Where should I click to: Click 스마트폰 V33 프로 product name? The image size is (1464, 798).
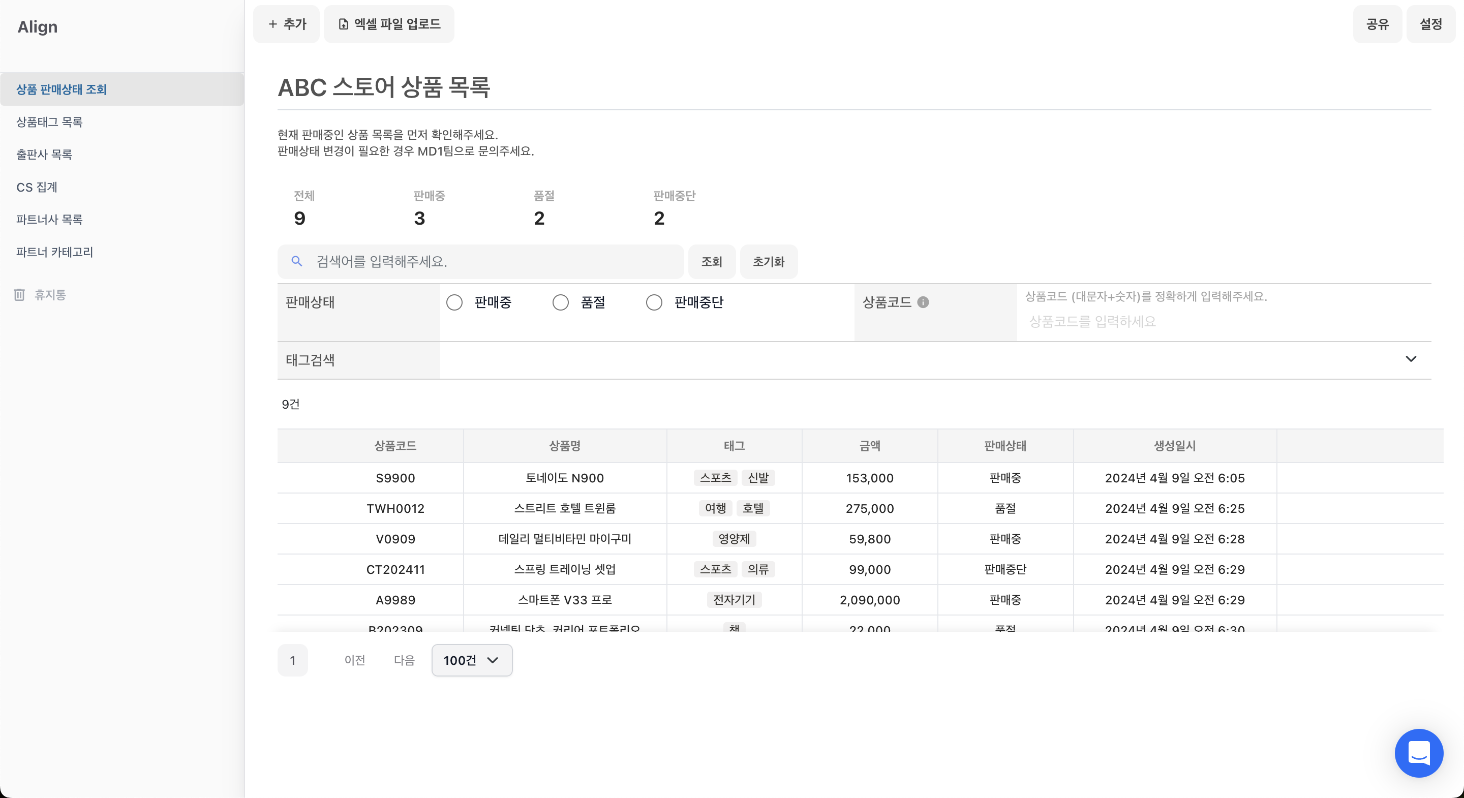pos(564,600)
